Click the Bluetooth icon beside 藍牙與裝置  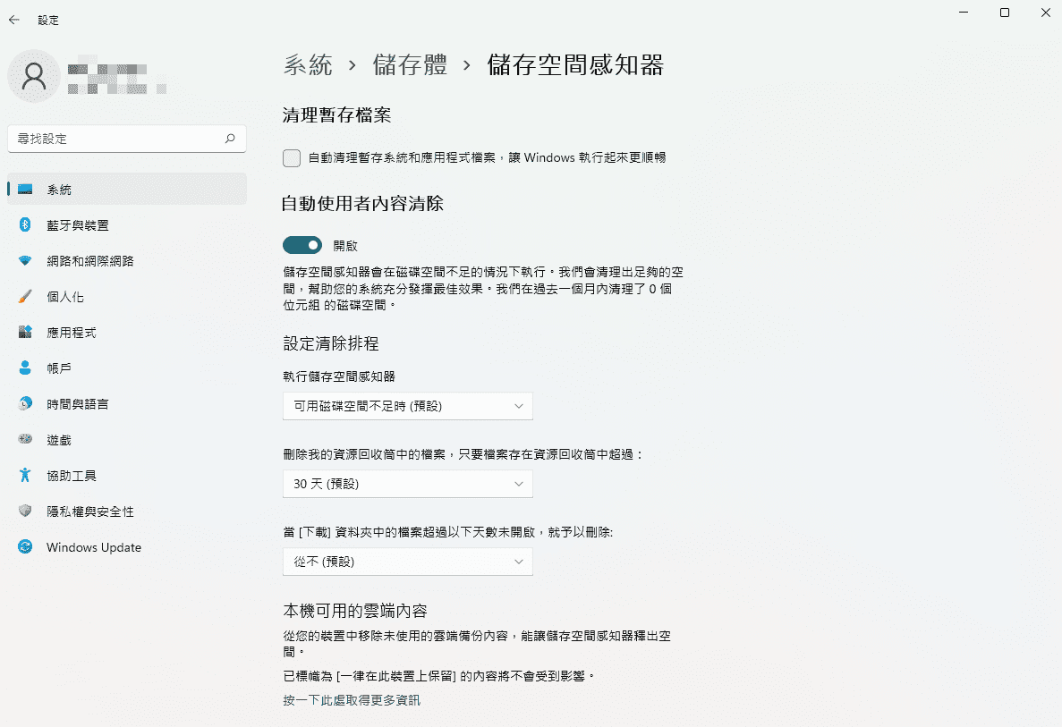25,224
